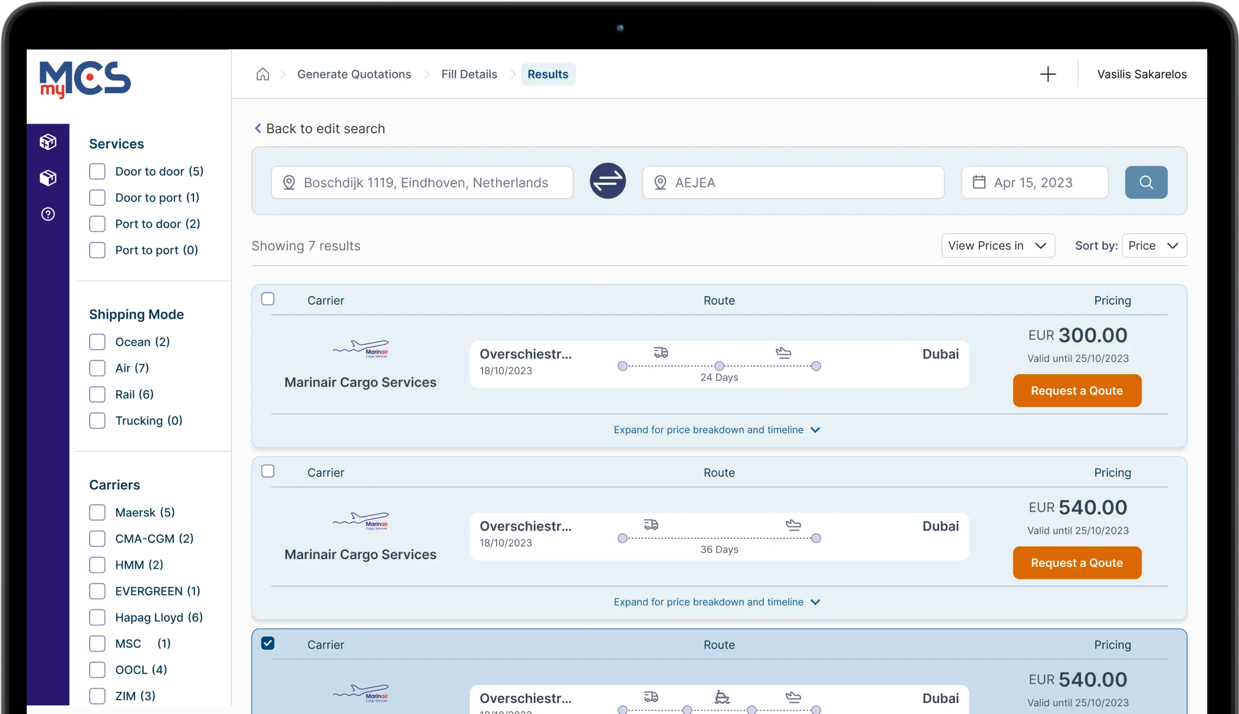
Task: Select the EUR 300.00 result checkbox
Action: [268, 299]
